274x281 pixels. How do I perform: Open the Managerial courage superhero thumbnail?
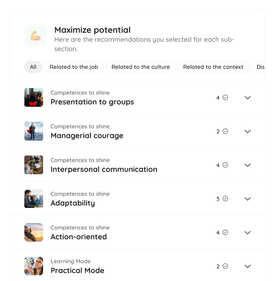tap(34, 131)
